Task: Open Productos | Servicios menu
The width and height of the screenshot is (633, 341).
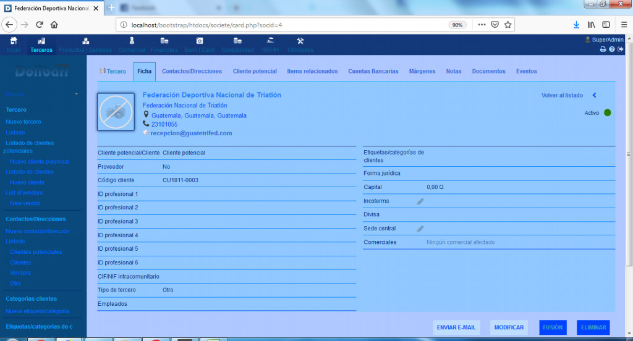Action: tap(85, 45)
